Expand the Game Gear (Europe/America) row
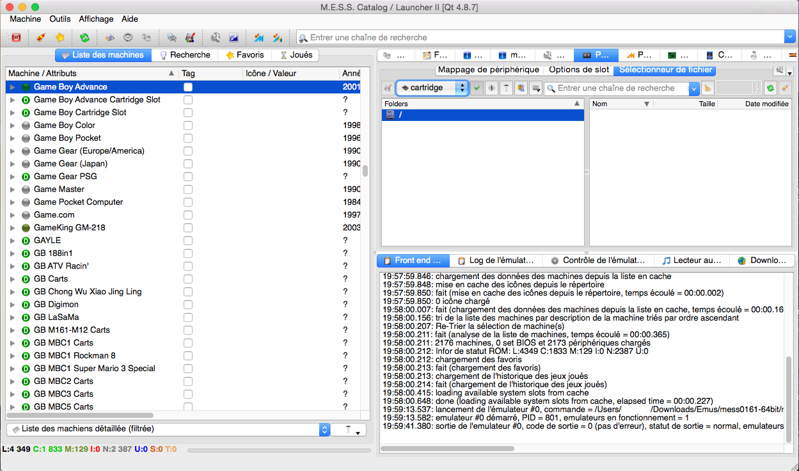 12,151
